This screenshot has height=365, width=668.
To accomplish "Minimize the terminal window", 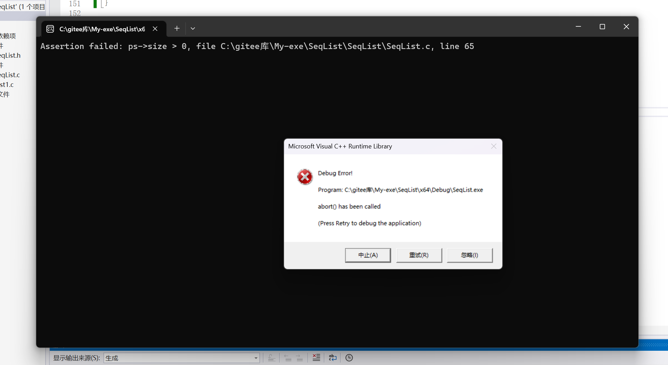I will 578,27.
